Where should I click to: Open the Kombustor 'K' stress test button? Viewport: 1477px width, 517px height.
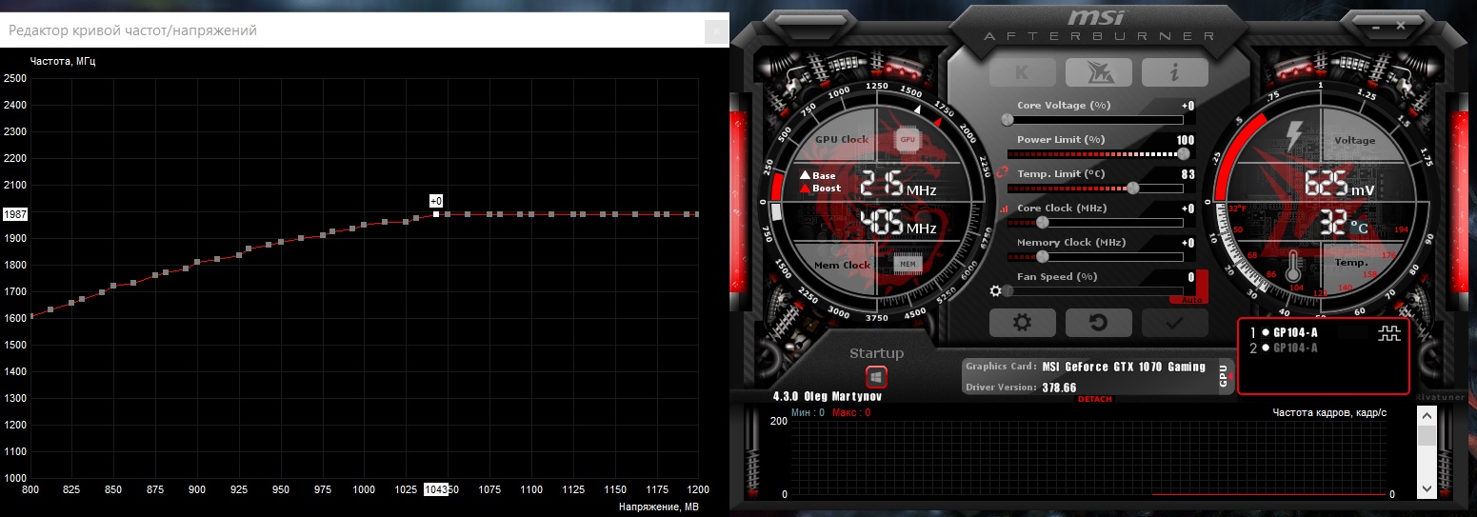tap(1022, 72)
